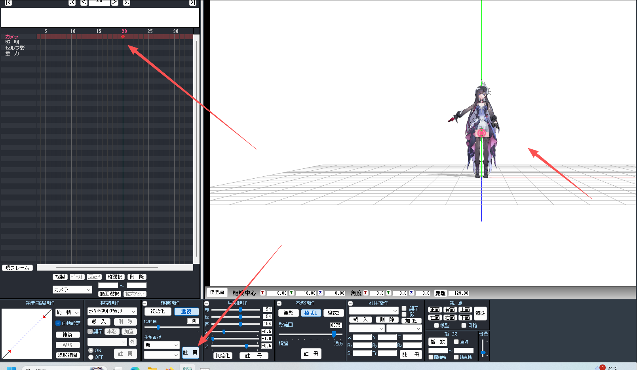Click the 播放 playback button
Image resolution: width=637 pixels, height=370 pixels.
coord(438,342)
